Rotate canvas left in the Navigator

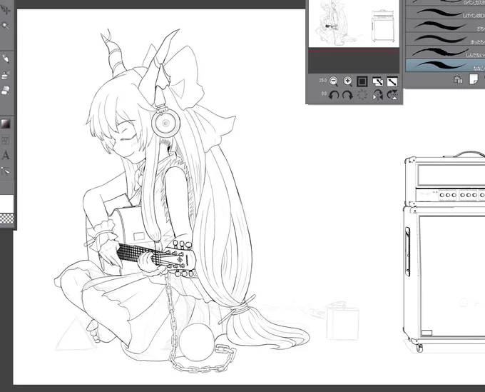[x=334, y=95]
